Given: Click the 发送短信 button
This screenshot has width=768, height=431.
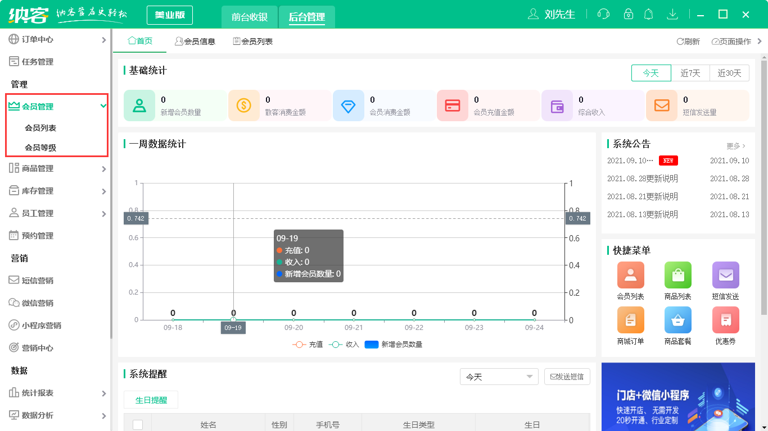Looking at the screenshot, I should [567, 377].
